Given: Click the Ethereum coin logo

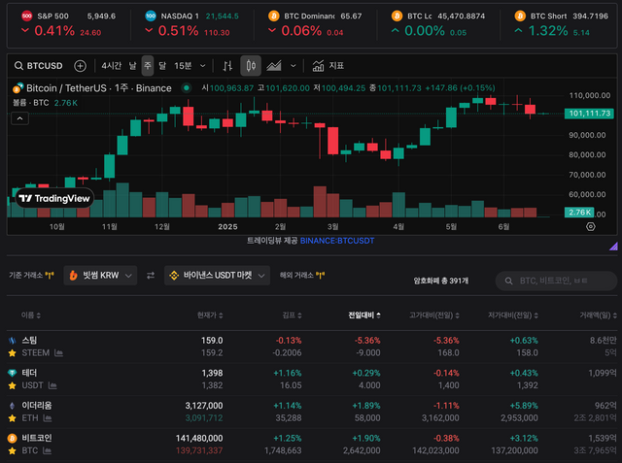Looking at the screenshot, I should click(13, 406).
